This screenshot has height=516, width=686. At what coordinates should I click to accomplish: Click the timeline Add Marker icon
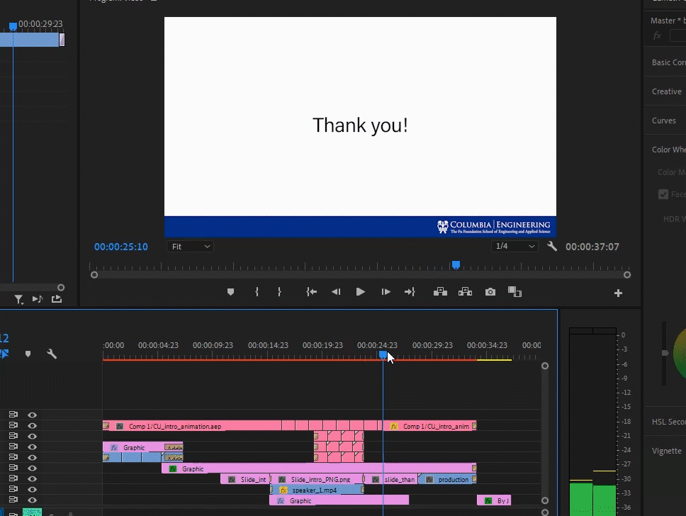pyautogui.click(x=28, y=354)
